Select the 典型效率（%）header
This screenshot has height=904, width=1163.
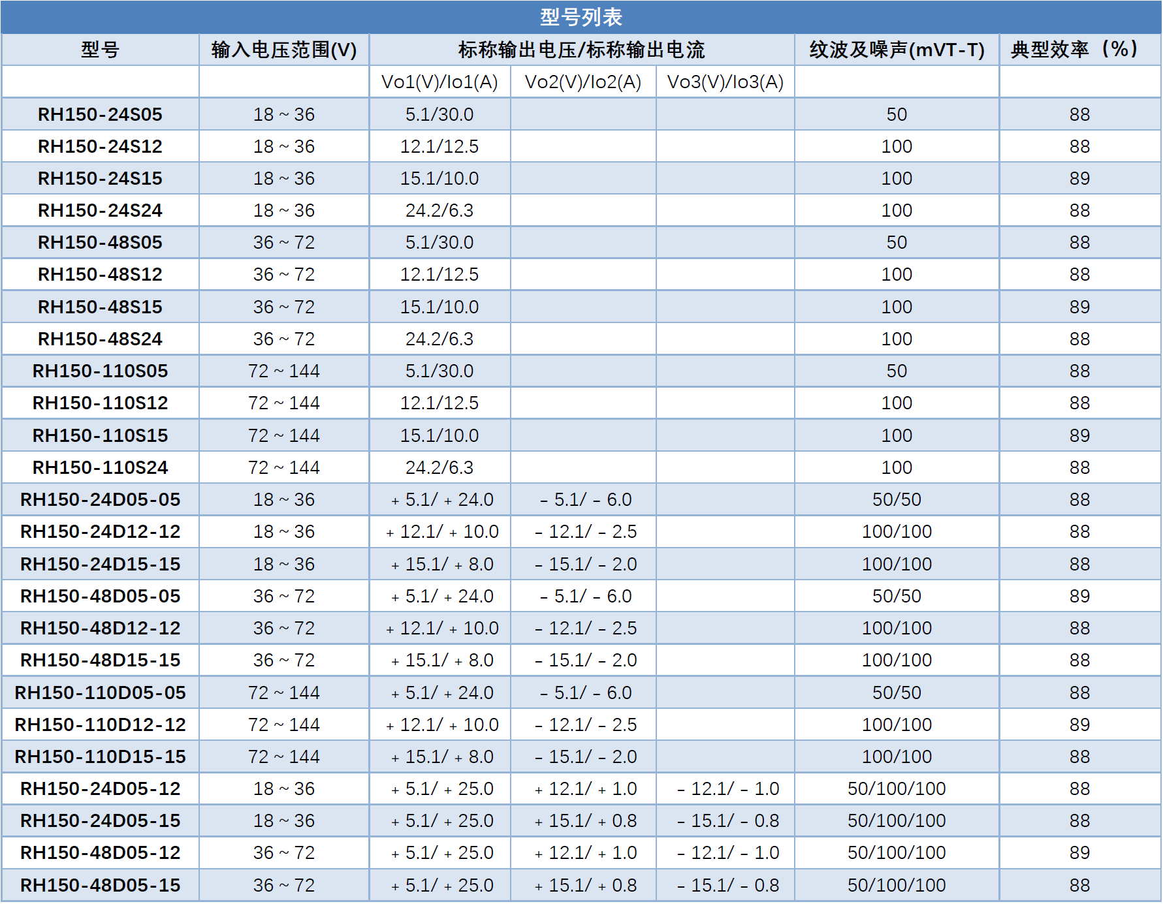pos(1079,50)
